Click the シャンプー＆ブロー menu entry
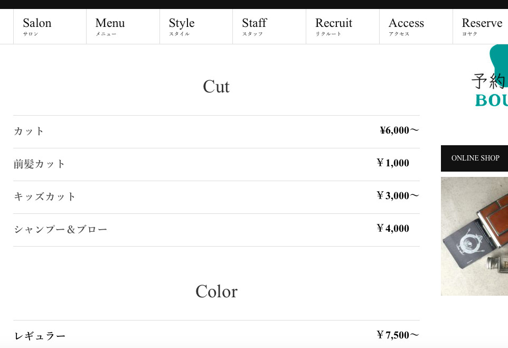 coord(61,230)
